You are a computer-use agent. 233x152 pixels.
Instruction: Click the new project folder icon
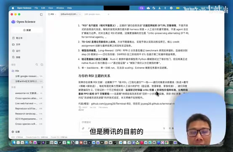42,65
